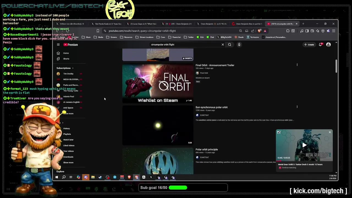Start voice search with the microphone
The image size is (352, 198).
[x=239, y=45]
